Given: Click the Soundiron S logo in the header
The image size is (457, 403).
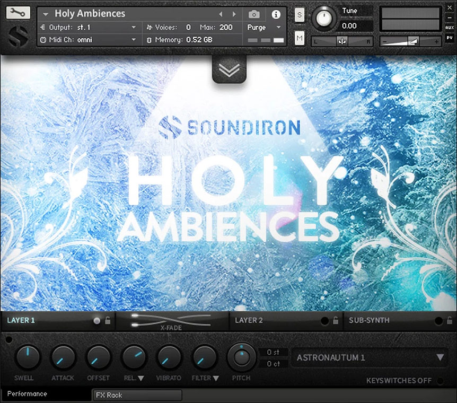Looking at the screenshot, I should (x=18, y=36).
